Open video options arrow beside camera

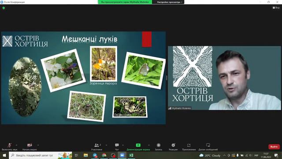click(x=38, y=145)
